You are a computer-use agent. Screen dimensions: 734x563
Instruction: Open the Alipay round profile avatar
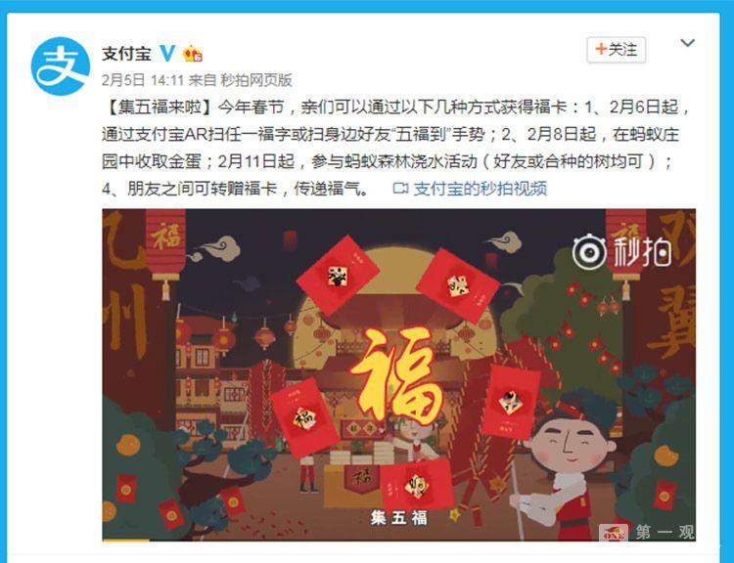[x=61, y=65]
